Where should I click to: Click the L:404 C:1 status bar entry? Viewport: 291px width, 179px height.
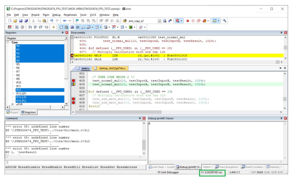(235, 172)
